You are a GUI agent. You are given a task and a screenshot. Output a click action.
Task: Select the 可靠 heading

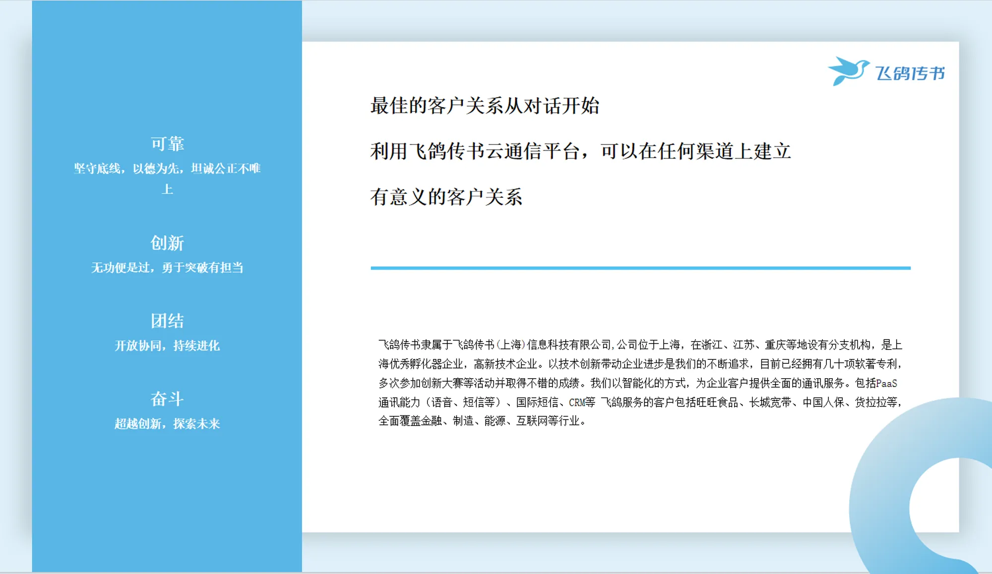coord(167,144)
